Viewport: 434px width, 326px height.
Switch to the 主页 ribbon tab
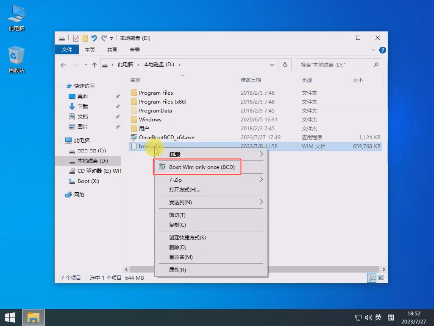tap(90, 50)
